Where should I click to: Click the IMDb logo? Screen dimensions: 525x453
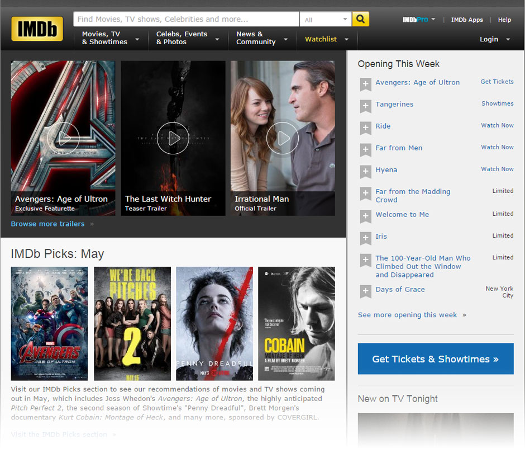(37, 29)
